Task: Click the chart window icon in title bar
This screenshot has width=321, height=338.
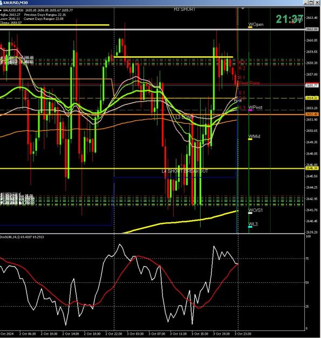Action: 1,3
